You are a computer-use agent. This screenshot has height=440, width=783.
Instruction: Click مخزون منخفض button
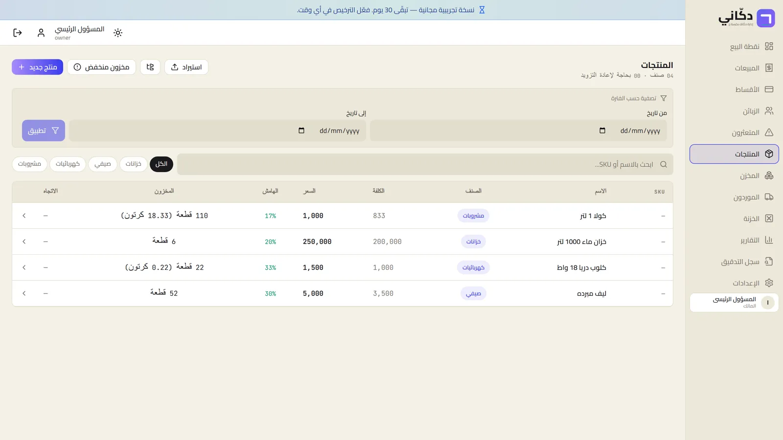click(101, 67)
